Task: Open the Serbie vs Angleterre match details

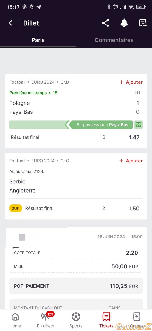Action: (76, 186)
